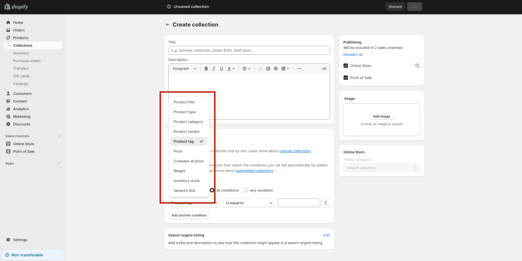Select the all conditions radio button

point(212,190)
